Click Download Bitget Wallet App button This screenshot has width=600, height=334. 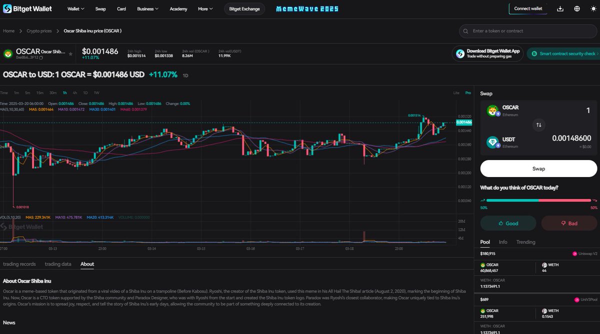[x=487, y=53]
